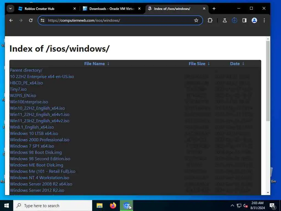This screenshot has width=281, height=211.
Task: Click the scrollbar down arrow
Action: (268, 193)
